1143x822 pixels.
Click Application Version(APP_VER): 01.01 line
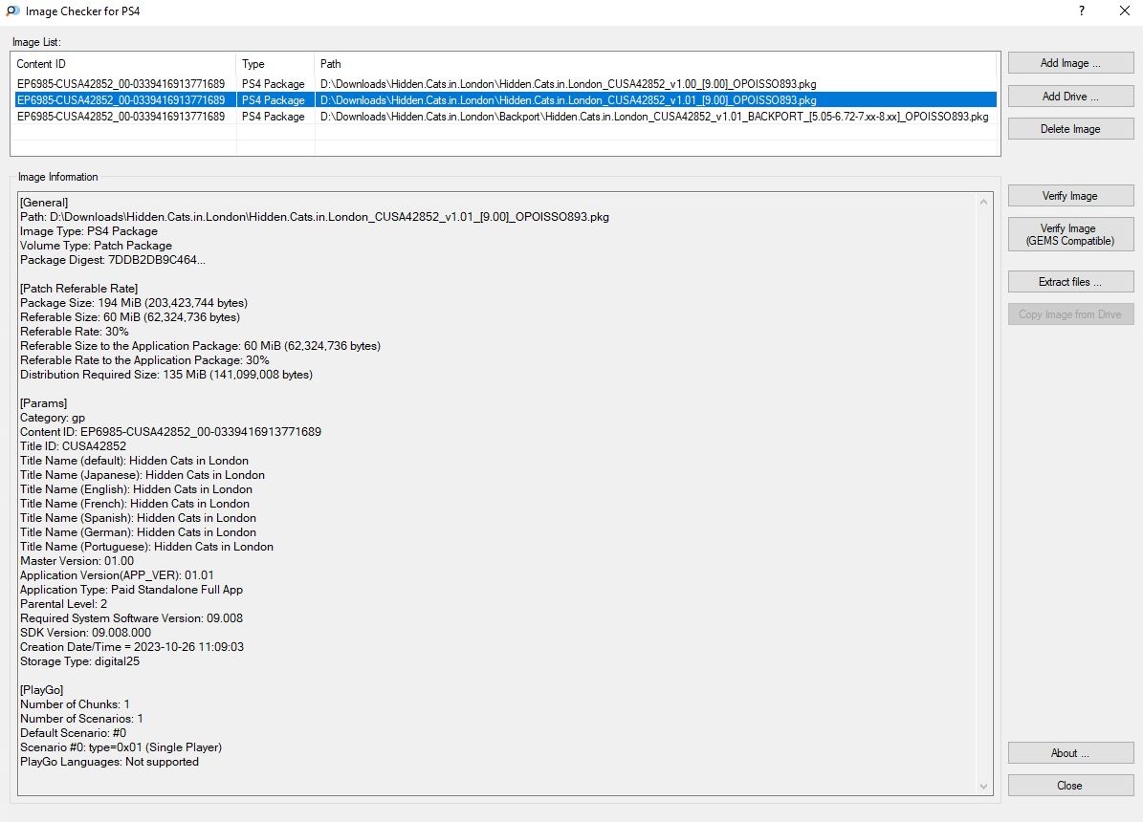pyautogui.click(x=117, y=575)
